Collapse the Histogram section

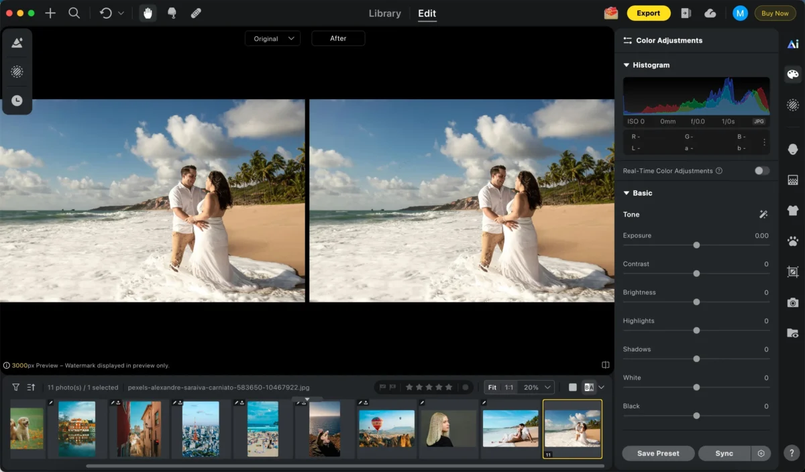(626, 65)
